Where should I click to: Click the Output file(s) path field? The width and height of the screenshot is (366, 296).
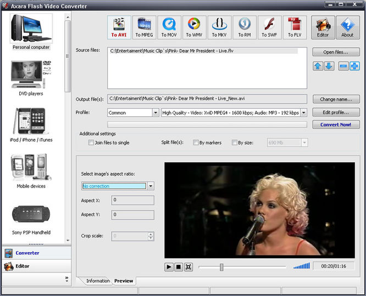coord(207,99)
